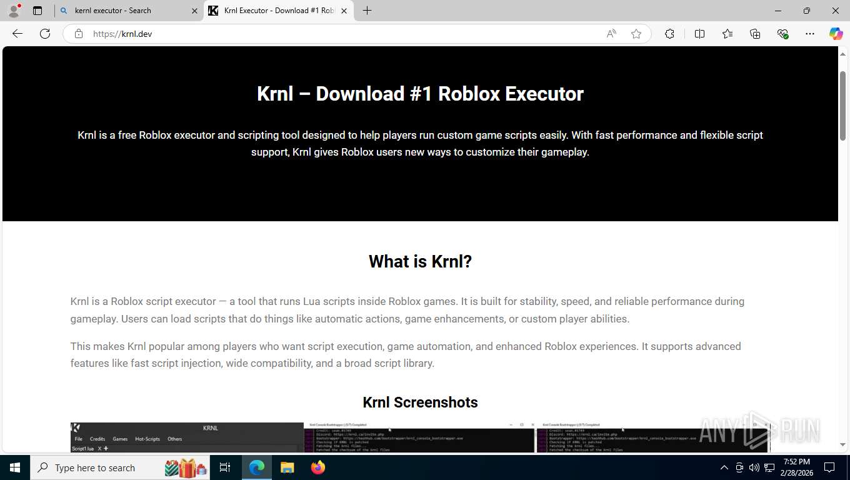Open Edge Settings and more menu
Screen dimensions: 850x480
[810, 34]
